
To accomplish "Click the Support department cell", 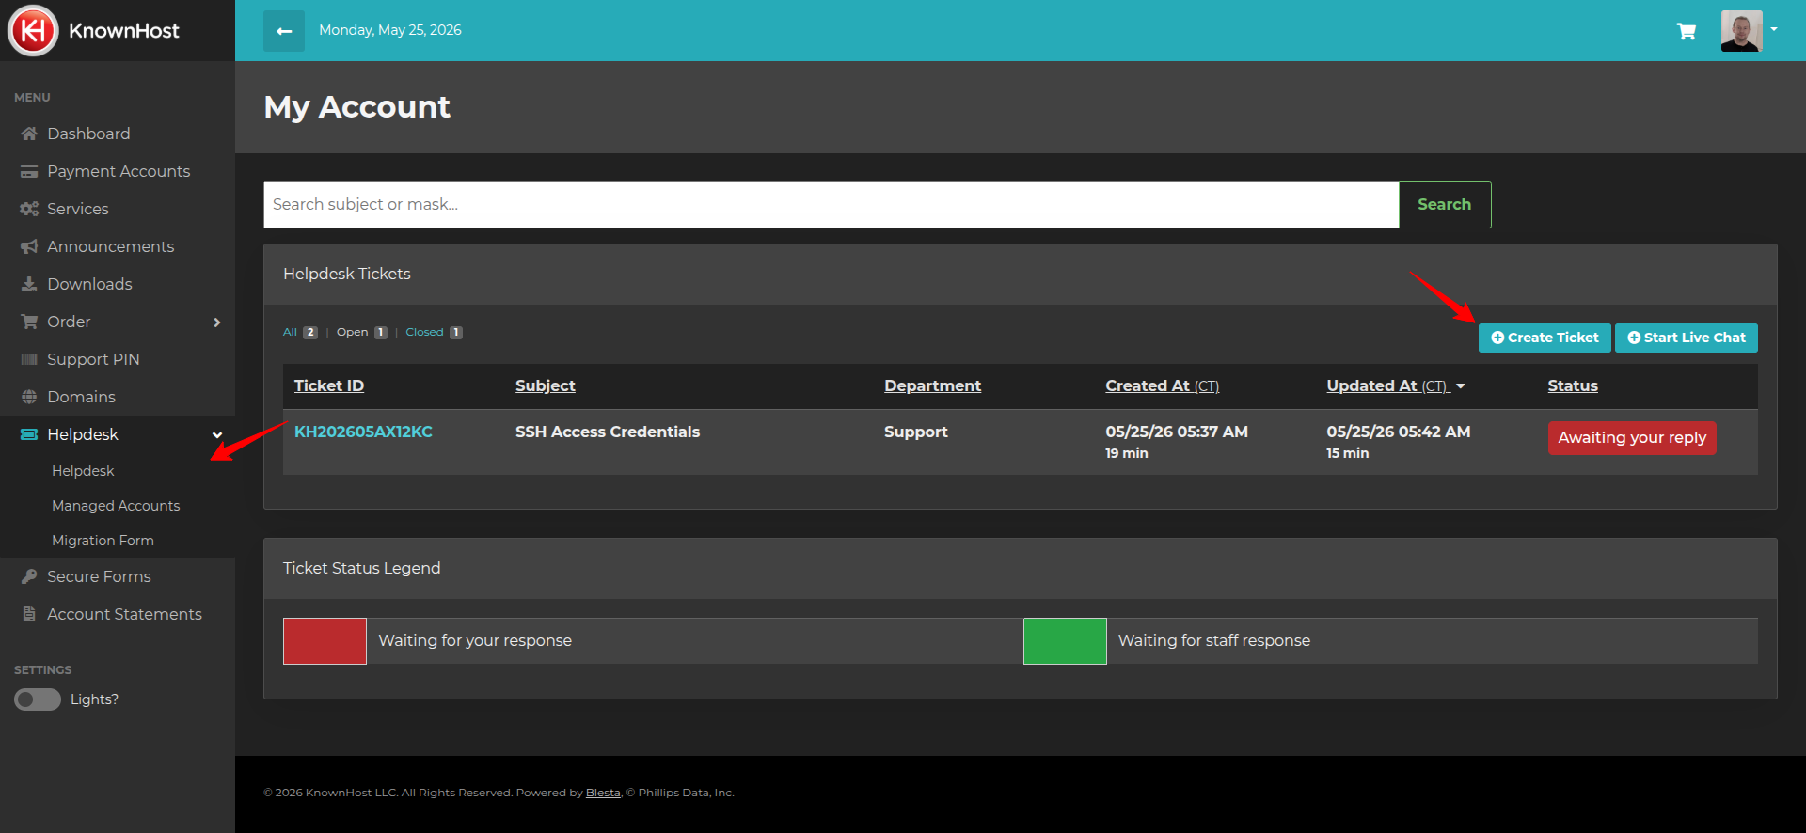I will pyautogui.click(x=916, y=432).
